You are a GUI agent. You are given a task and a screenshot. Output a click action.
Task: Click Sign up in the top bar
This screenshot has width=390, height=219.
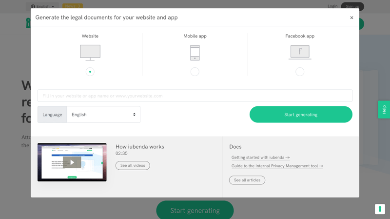point(352,6)
